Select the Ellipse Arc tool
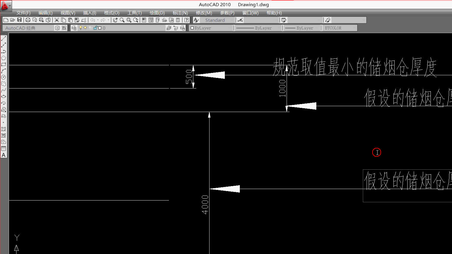Viewport: 452px width, 254px height. pyautogui.click(x=4, y=103)
